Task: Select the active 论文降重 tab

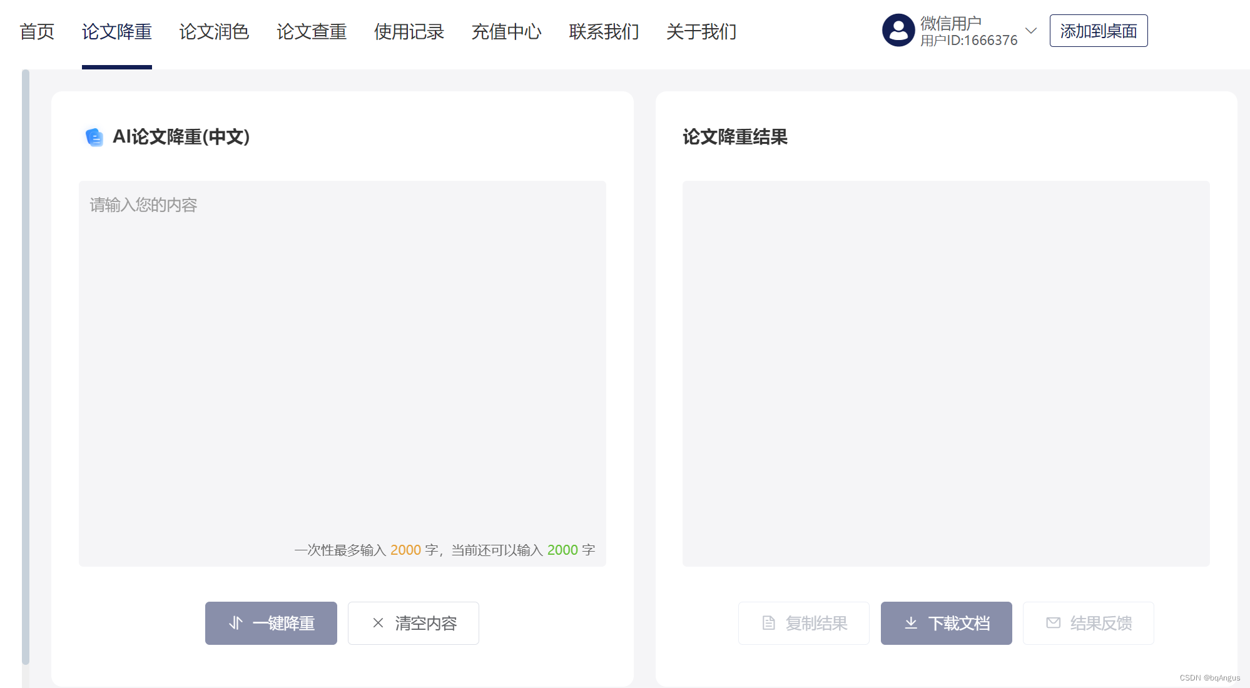Action: click(x=117, y=31)
